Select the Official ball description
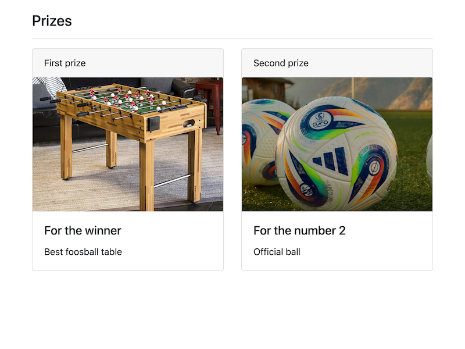465x349 pixels. point(276,252)
